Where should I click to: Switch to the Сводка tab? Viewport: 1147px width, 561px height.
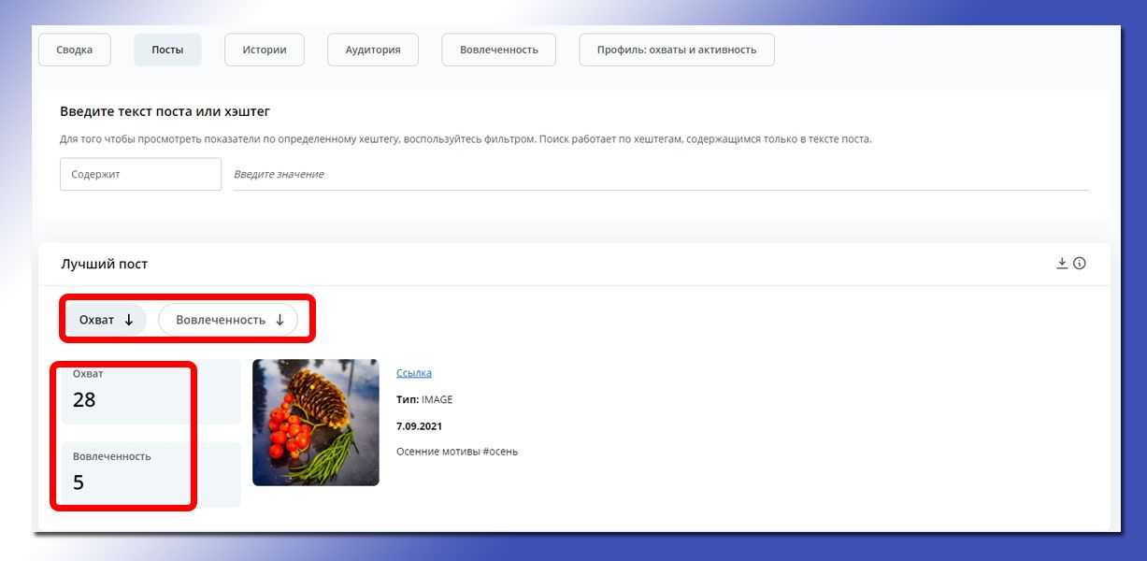[x=75, y=50]
